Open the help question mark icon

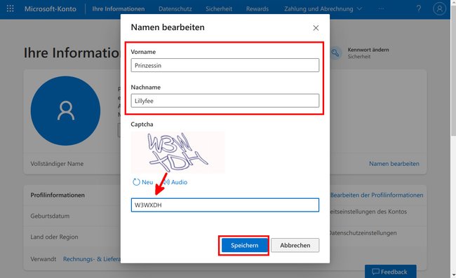(419, 8)
